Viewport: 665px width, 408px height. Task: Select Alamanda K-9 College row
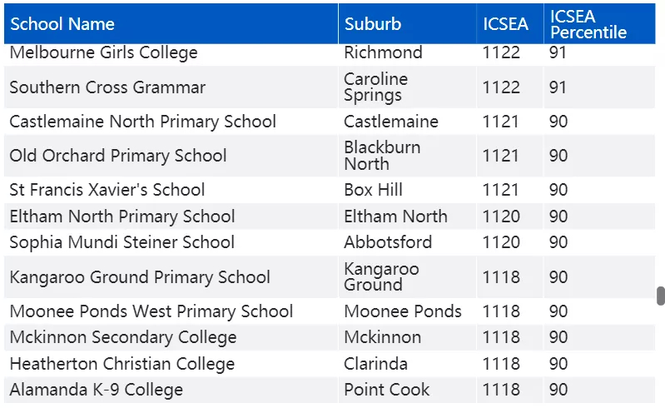pos(330,390)
